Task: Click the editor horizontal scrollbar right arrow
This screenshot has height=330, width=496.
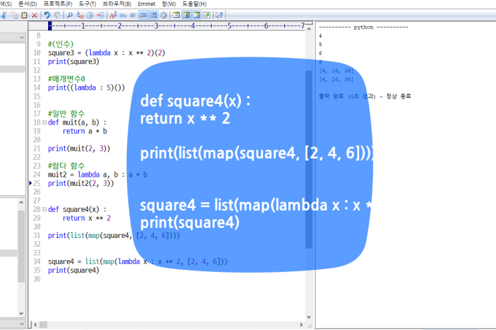Action: [x=301, y=325]
